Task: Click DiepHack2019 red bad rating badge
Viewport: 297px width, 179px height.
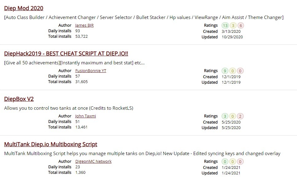Action: 240,71
